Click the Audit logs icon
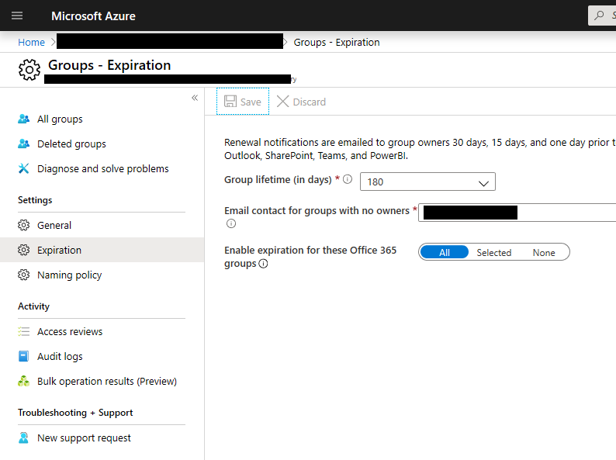The height and width of the screenshot is (460, 616). point(24,357)
